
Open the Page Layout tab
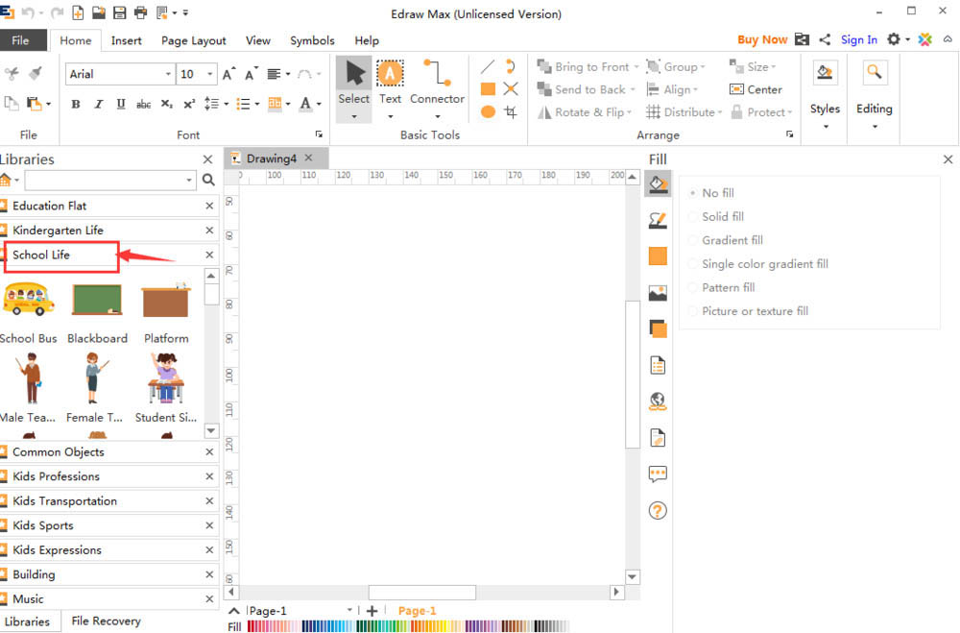coord(194,40)
